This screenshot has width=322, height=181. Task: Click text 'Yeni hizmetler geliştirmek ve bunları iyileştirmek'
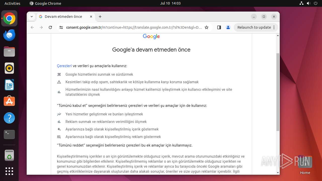point(104,114)
